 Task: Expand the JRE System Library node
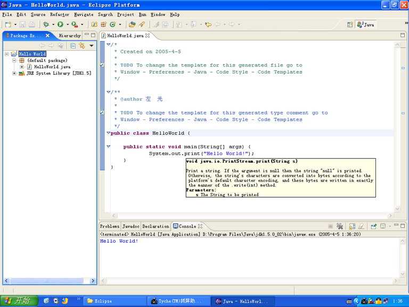(14, 74)
